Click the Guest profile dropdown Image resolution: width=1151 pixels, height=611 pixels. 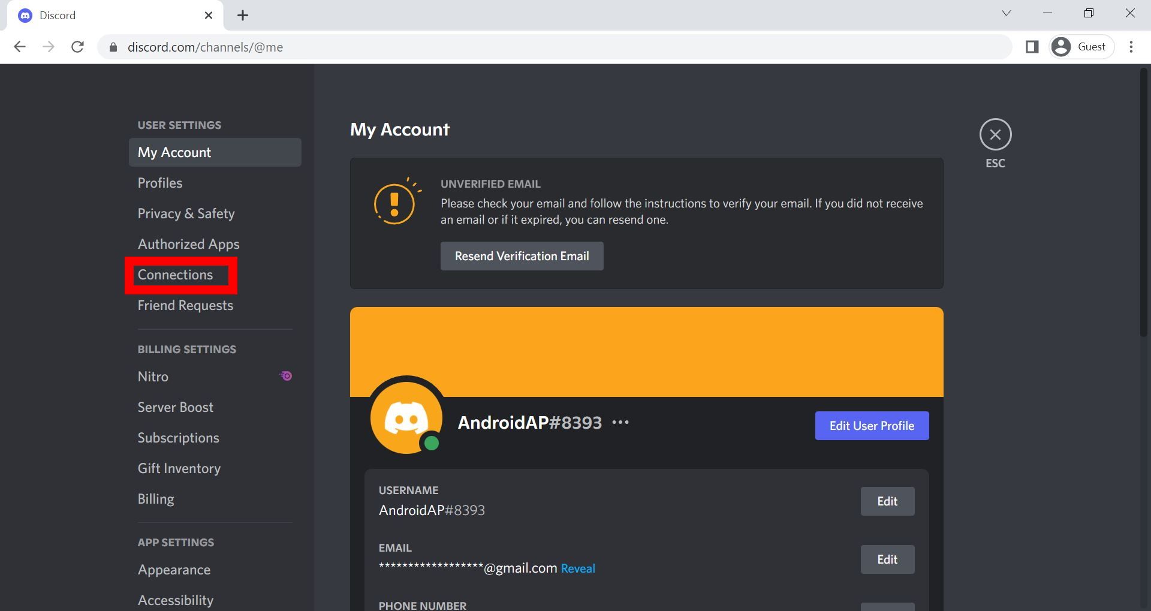point(1080,46)
